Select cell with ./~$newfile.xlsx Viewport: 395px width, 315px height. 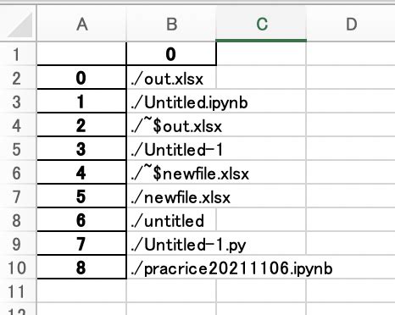point(171,173)
